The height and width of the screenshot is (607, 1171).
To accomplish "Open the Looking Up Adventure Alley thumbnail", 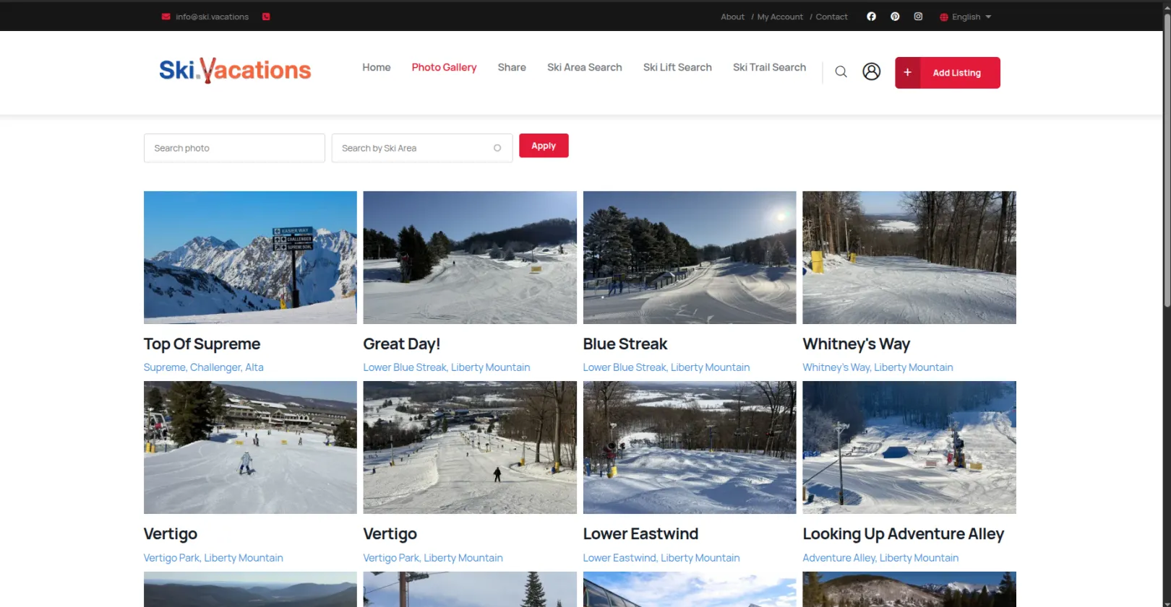I will pyautogui.click(x=909, y=447).
